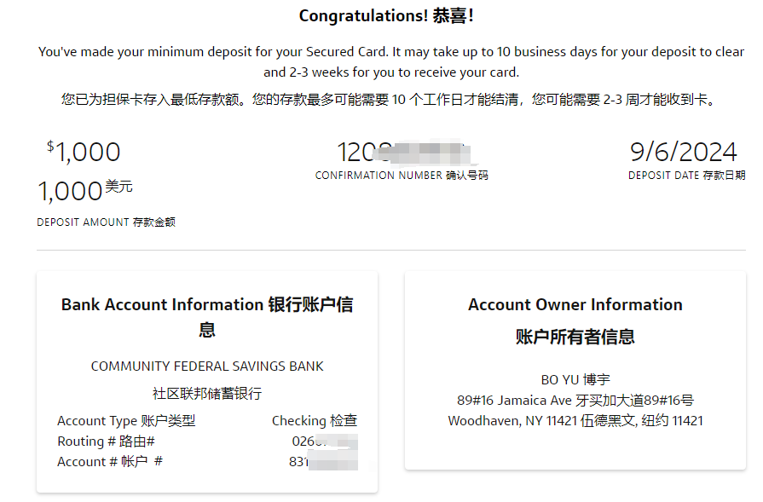Click the Account Owner Information heading

pyautogui.click(x=575, y=320)
